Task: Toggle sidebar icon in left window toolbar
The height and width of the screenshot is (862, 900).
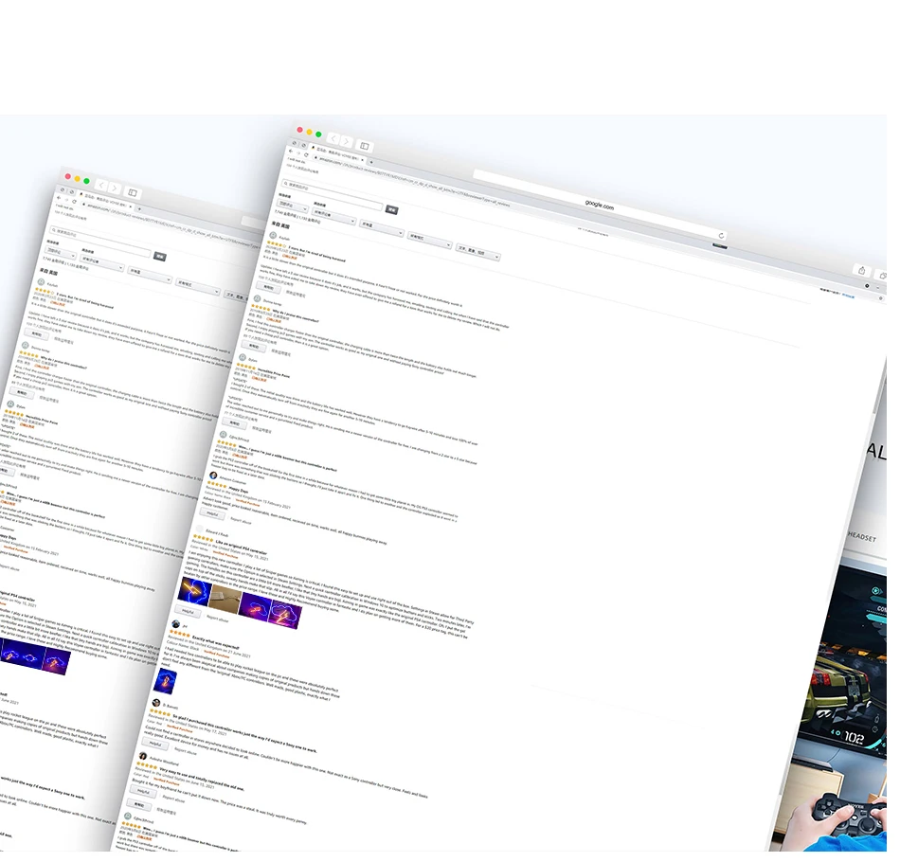Action: pos(133,193)
